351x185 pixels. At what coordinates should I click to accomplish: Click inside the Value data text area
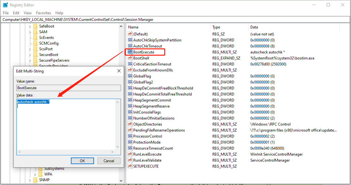pyautogui.click(x=66, y=126)
